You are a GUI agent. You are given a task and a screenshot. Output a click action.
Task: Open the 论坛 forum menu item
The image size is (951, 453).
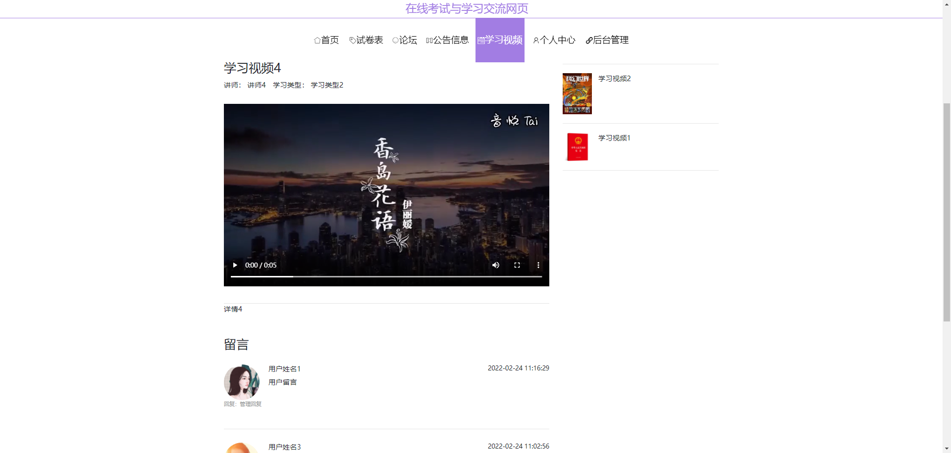405,40
